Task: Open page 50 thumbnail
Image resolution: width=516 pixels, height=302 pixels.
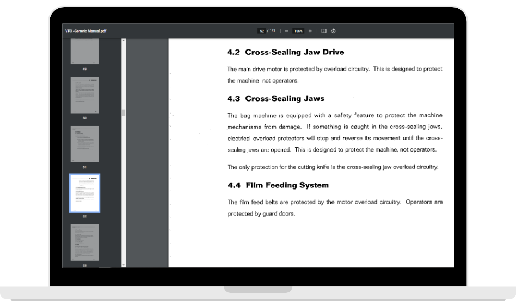Action: 84,95
